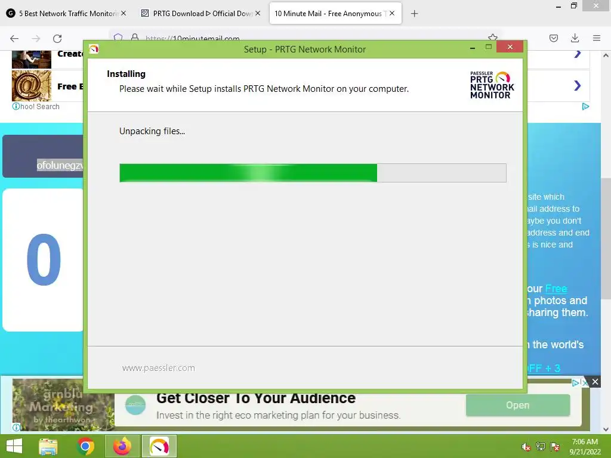Click the scrollbar up arrow
The image size is (611, 458).
pyautogui.click(x=606, y=55)
